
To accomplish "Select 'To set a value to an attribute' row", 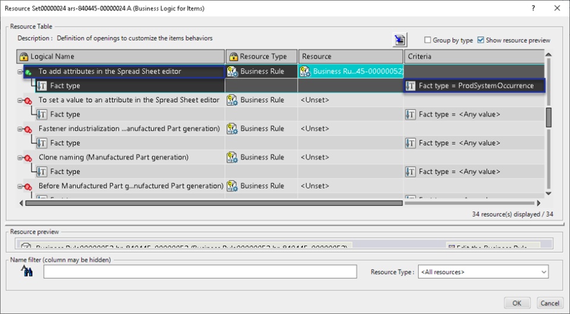I will tap(129, 100).
